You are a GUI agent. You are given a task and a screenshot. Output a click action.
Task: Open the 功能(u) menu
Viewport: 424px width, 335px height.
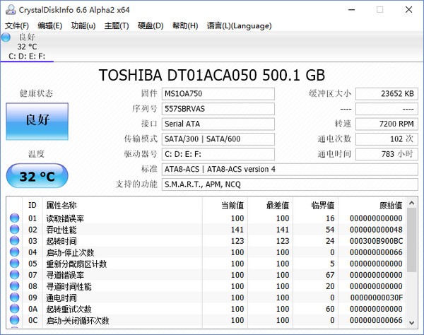tap(83, 25)
